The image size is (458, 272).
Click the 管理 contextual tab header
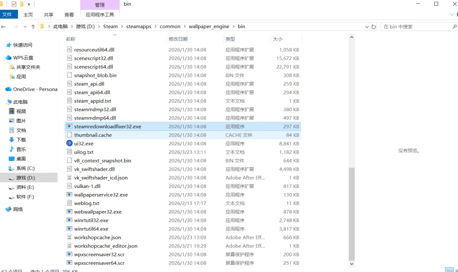(100, 5)
